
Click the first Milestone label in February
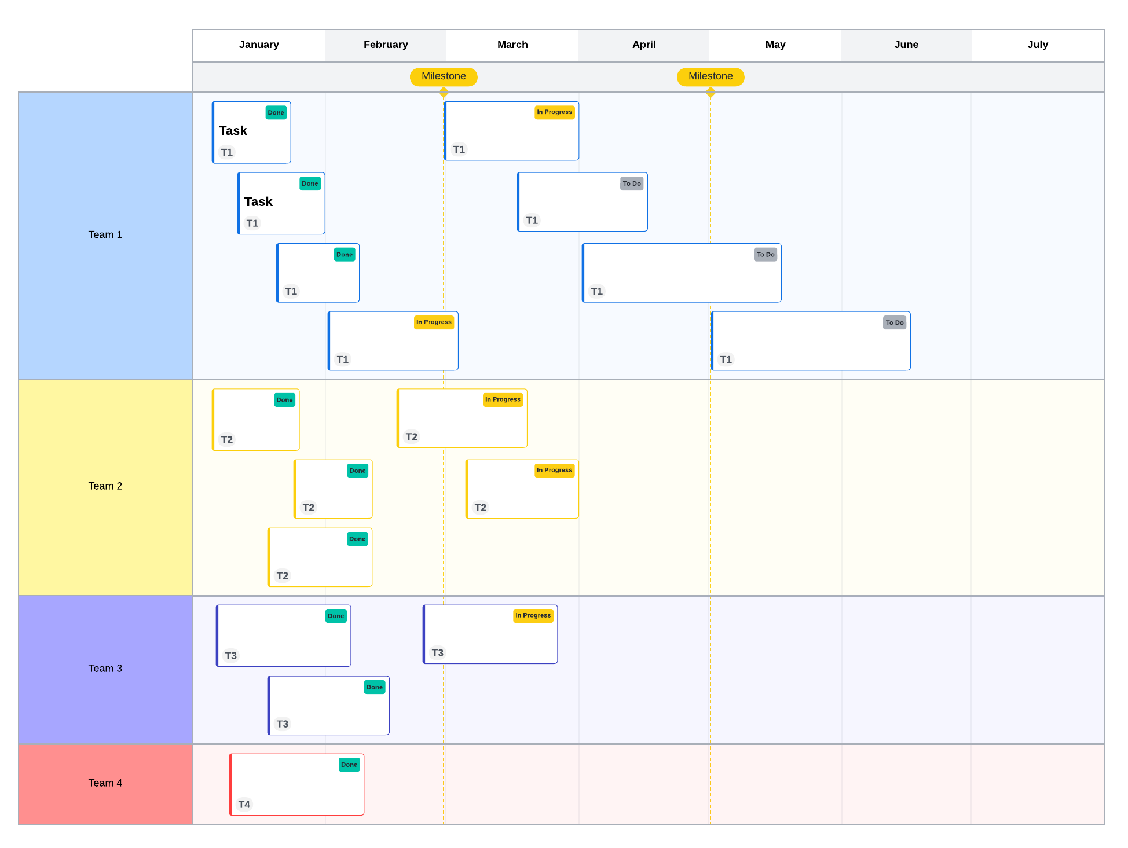[x=444, y=76]
